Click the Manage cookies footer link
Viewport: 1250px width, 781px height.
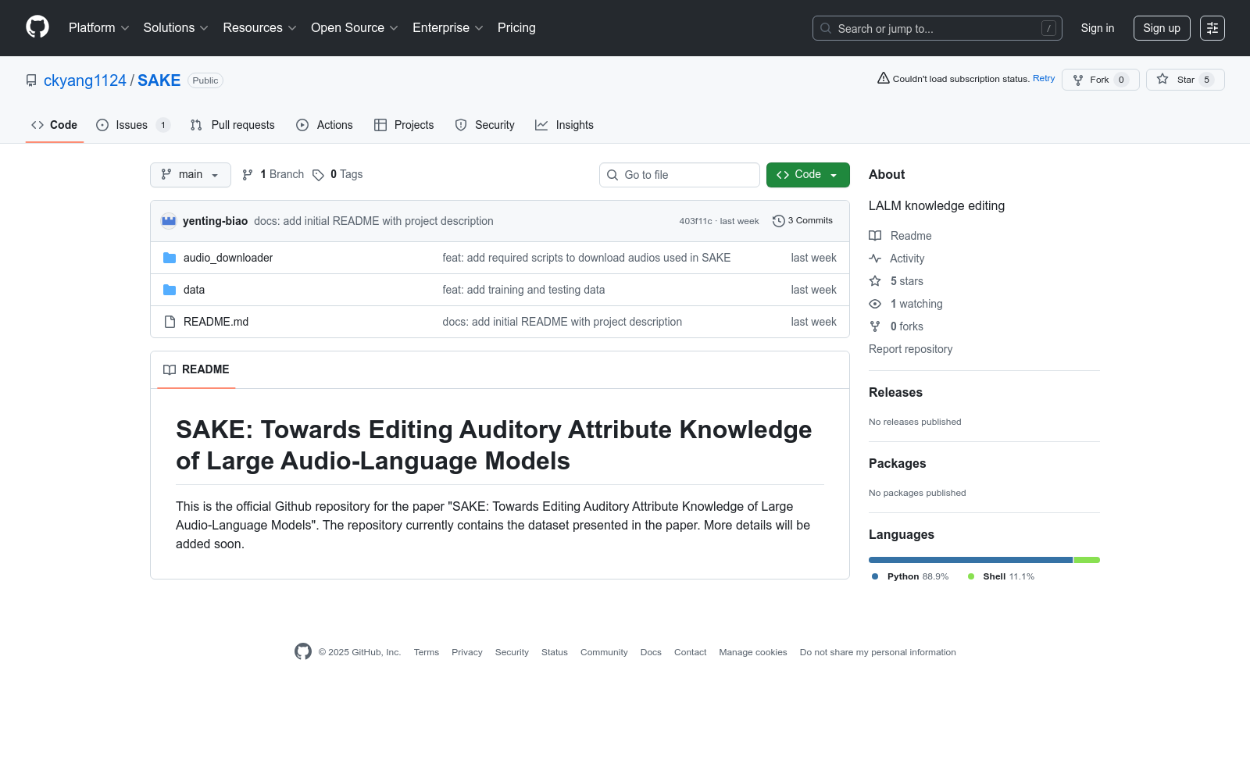[753, 652]
